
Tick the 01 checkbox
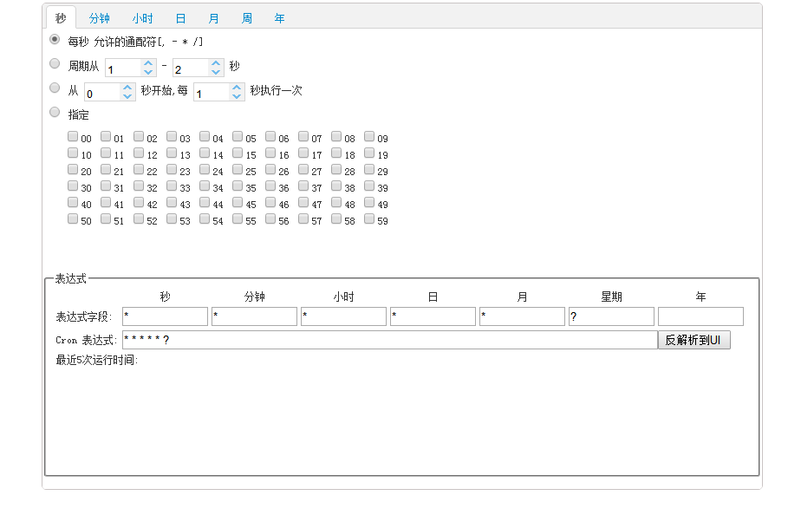point(106,136)
